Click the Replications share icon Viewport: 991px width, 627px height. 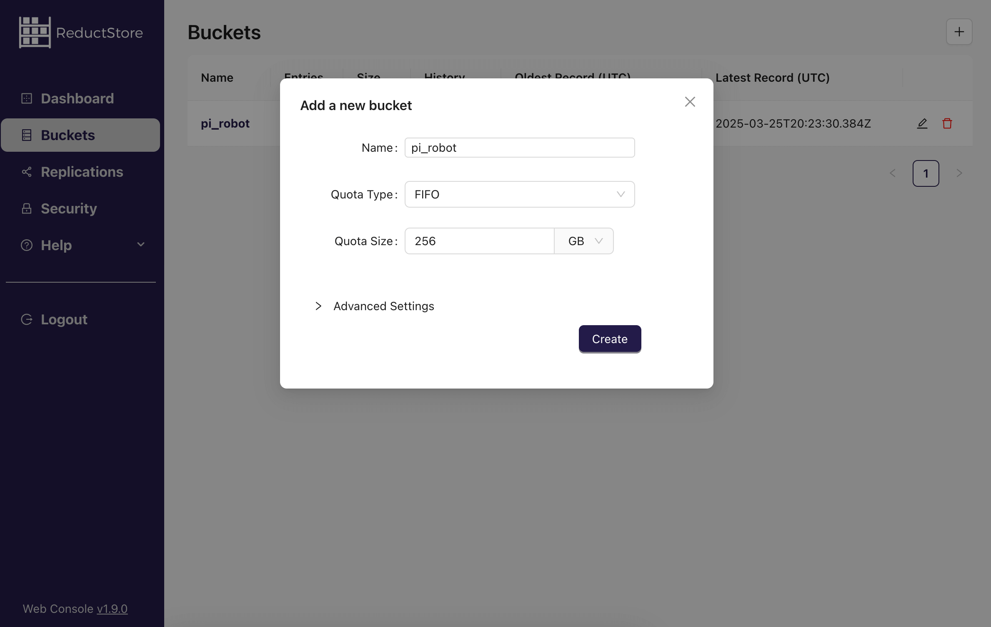pyautogui.click(x=27, y=172)
